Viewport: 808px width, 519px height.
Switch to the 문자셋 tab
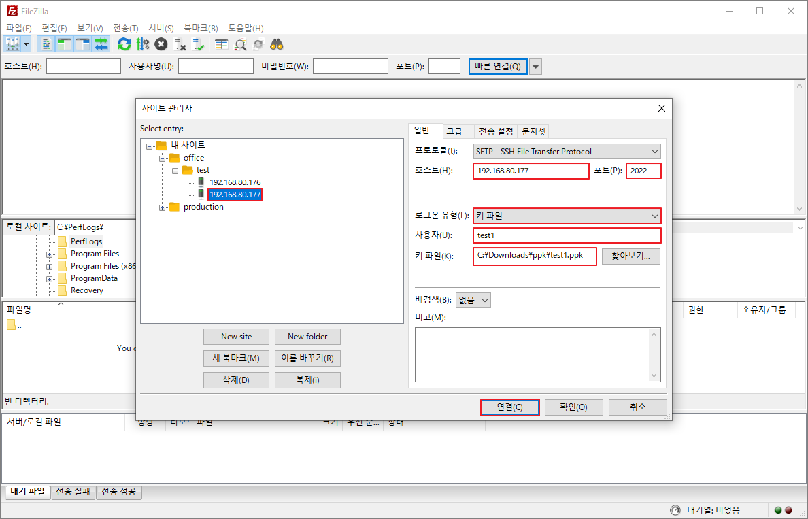click(533, 131)
